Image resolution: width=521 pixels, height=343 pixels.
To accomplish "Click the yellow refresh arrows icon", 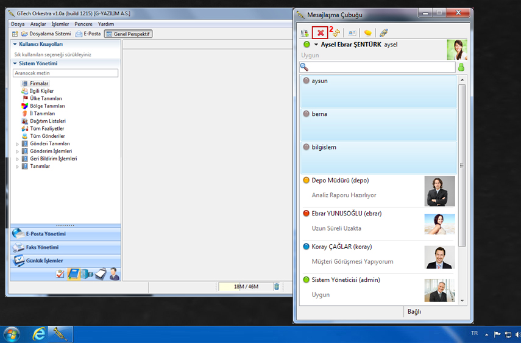I will click(336, 33).
